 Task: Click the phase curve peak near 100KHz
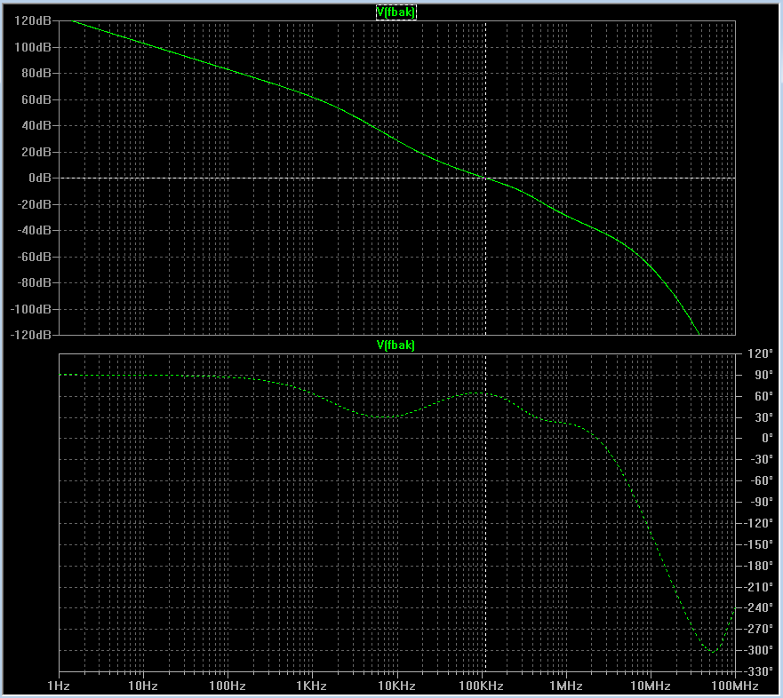478,393
